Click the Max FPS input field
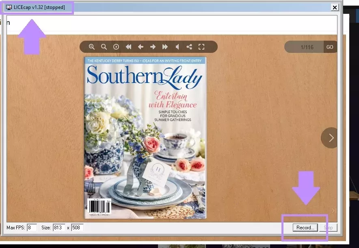 pos(32,228)
